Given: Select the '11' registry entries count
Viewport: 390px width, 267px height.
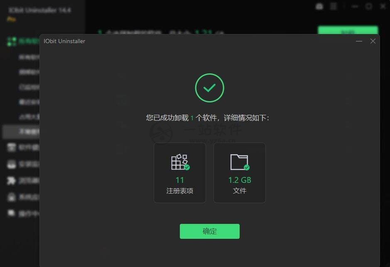Looking at the screenshot, I should [179, 180].
